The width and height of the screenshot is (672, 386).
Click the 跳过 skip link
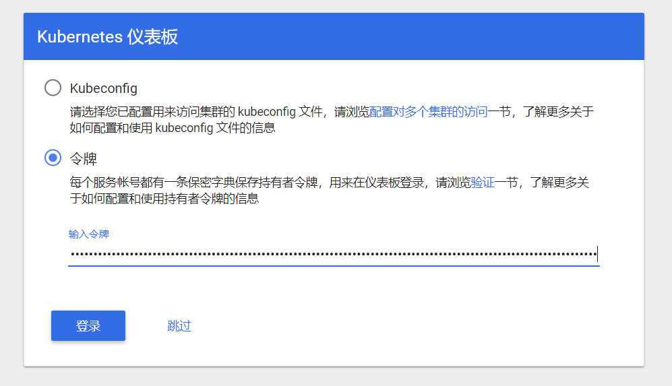[x=179, y=326]
